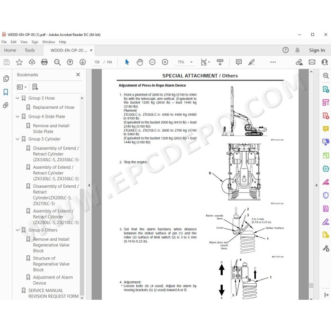Select the Hand pan tool
The image size is (331, 331).
[139, 62]
